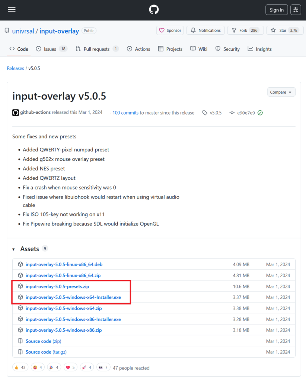Click the thumbs up reaction
306x382 pixels.
pos(20,367)
